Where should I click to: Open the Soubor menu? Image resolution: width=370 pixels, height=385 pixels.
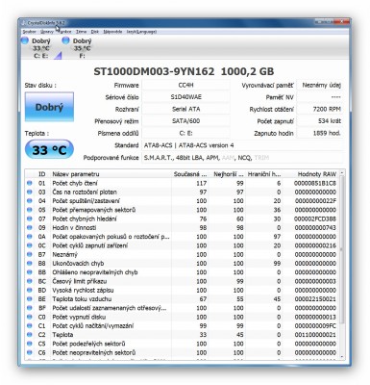[x=29, y=32]
